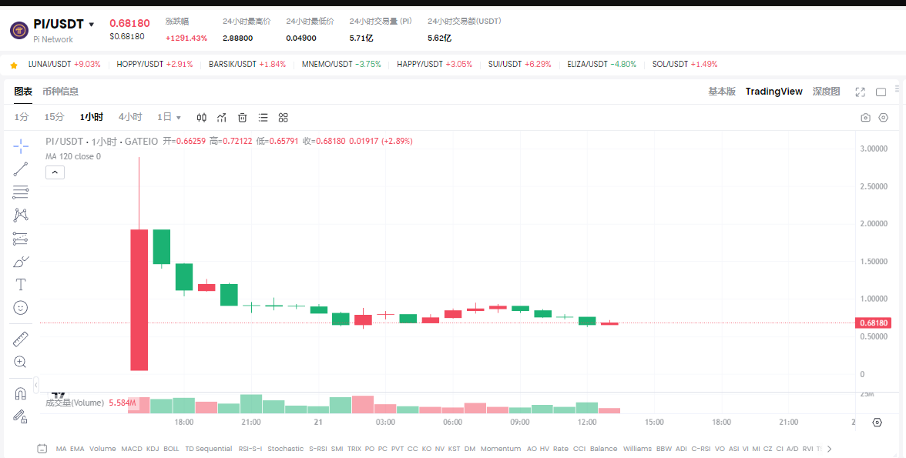Enable the BOLL indicator
This screenshot has width=906, height=458.
171,449
